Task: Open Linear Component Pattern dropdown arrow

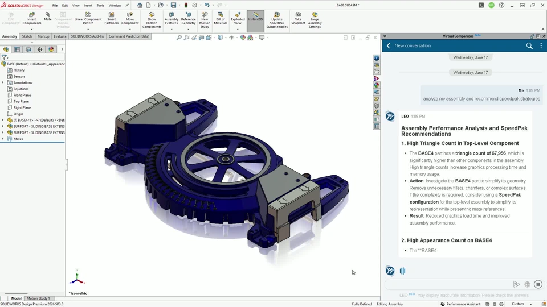Action: [x=88, y=29]
